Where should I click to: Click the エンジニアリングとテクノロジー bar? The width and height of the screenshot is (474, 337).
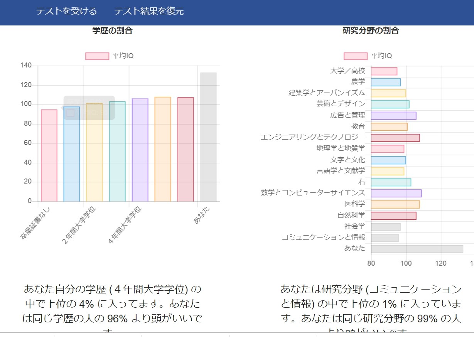click(395, 138)
